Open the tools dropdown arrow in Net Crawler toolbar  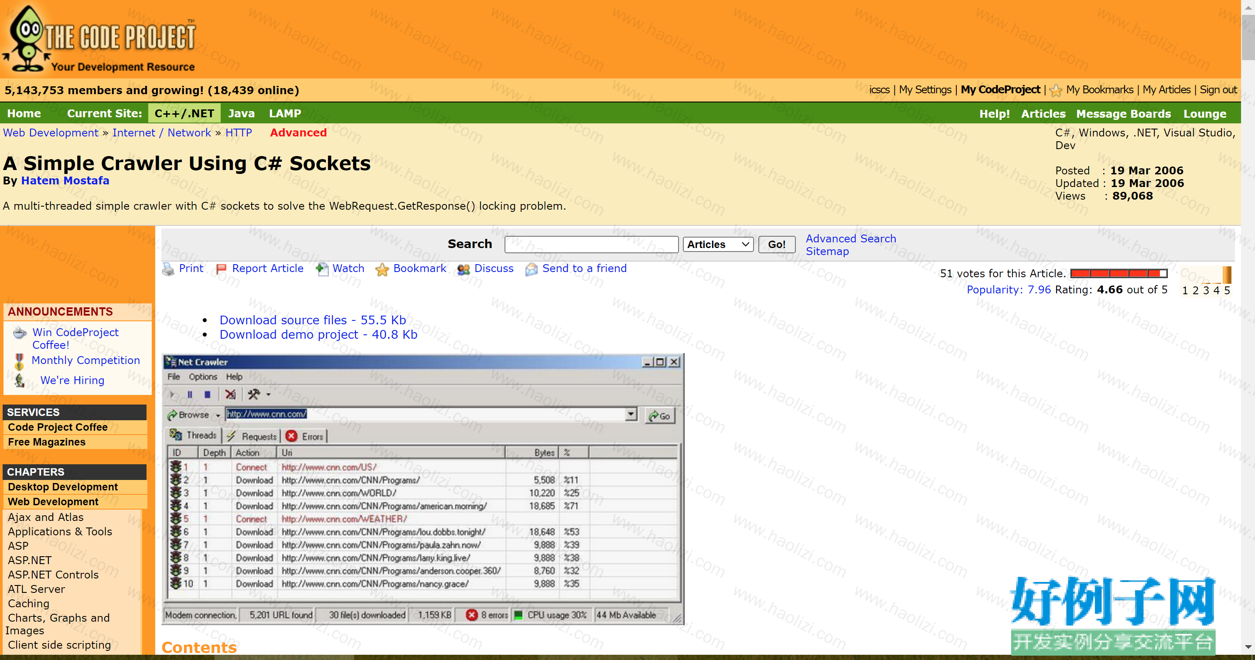click(268, 395)
